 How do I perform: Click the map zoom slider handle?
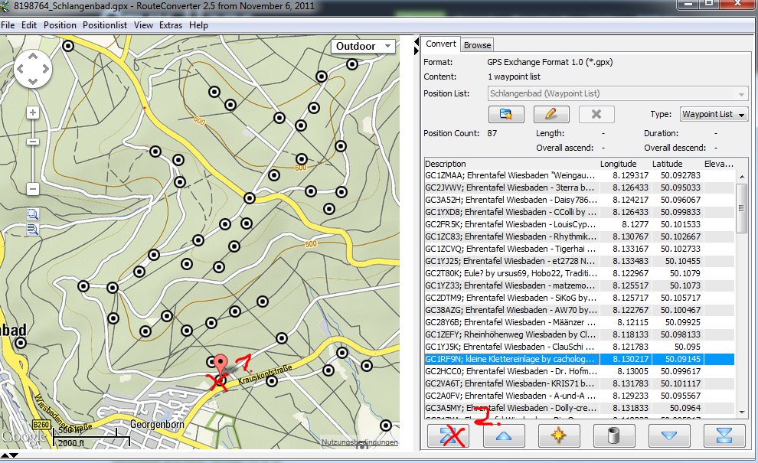(32, 142)
